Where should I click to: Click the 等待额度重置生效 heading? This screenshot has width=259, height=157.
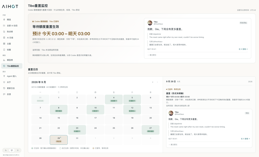tap(46, 27)
